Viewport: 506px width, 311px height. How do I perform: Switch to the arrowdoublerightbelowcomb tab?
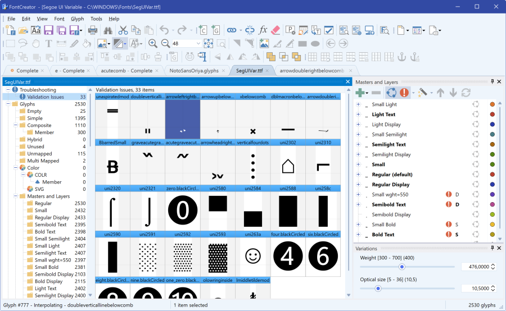coord(311,71)
